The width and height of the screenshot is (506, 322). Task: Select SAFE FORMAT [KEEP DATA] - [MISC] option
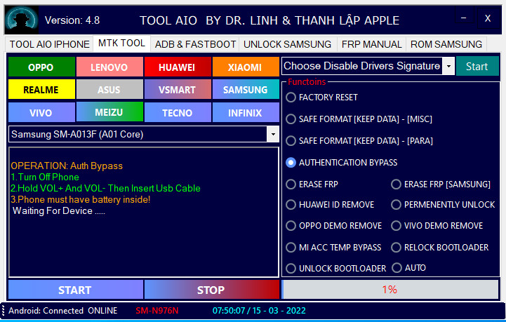coord(359,119)
